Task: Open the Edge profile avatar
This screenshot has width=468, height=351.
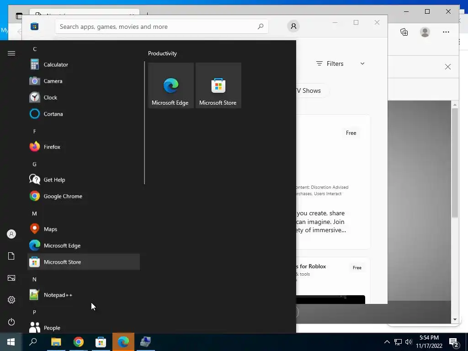Action: (425, 32)
